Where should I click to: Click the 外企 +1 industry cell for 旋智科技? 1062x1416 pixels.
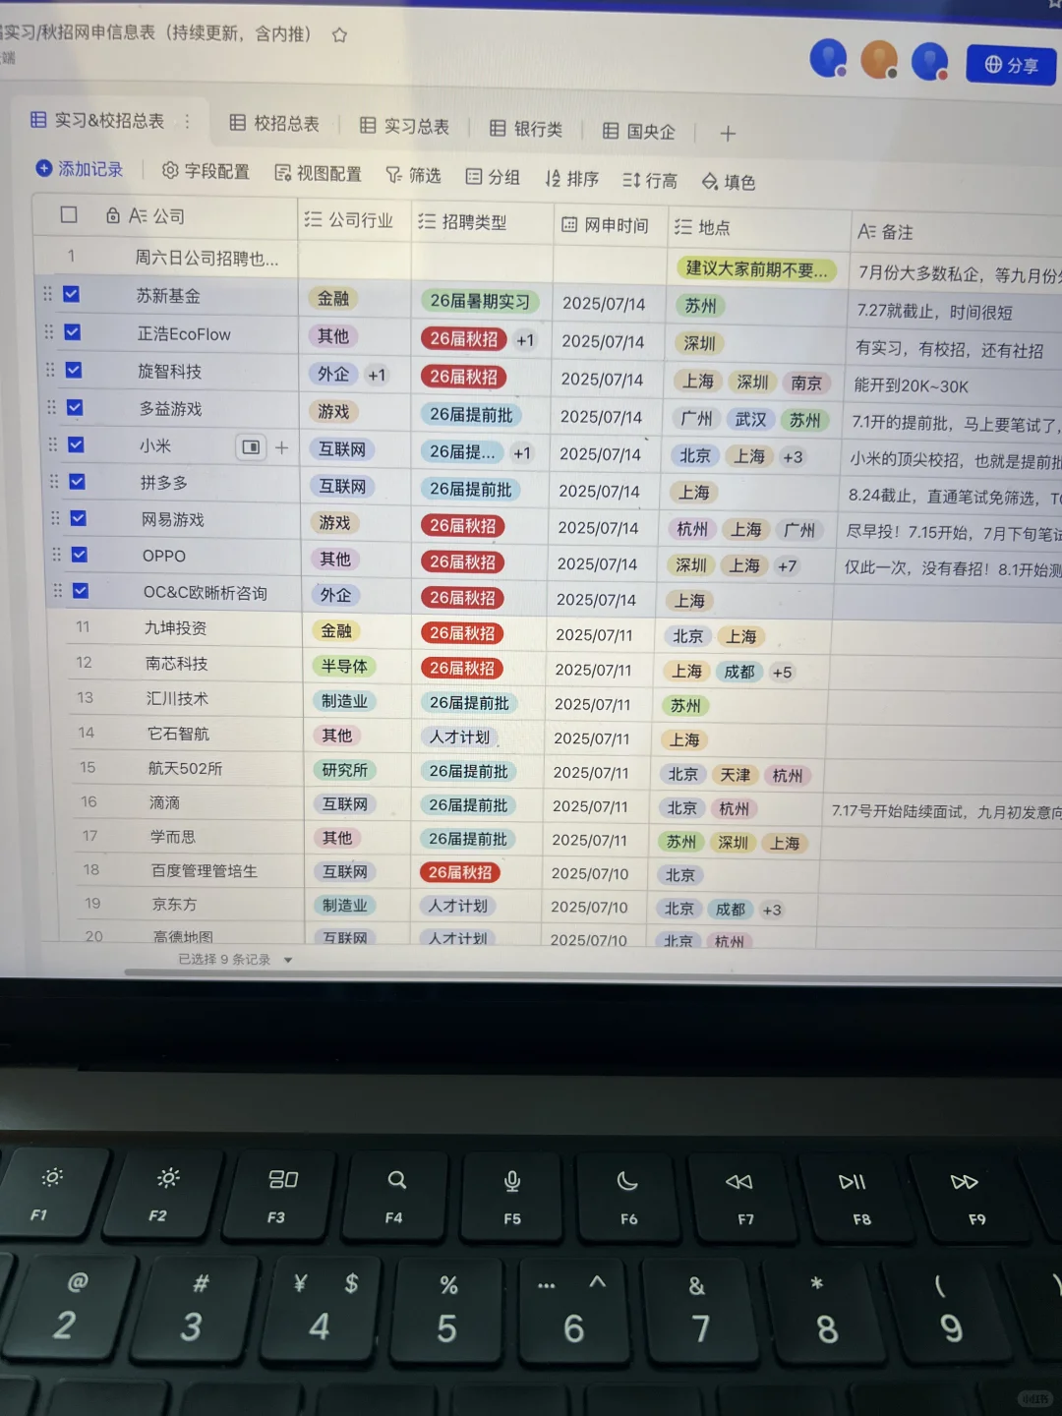[351, 375]
